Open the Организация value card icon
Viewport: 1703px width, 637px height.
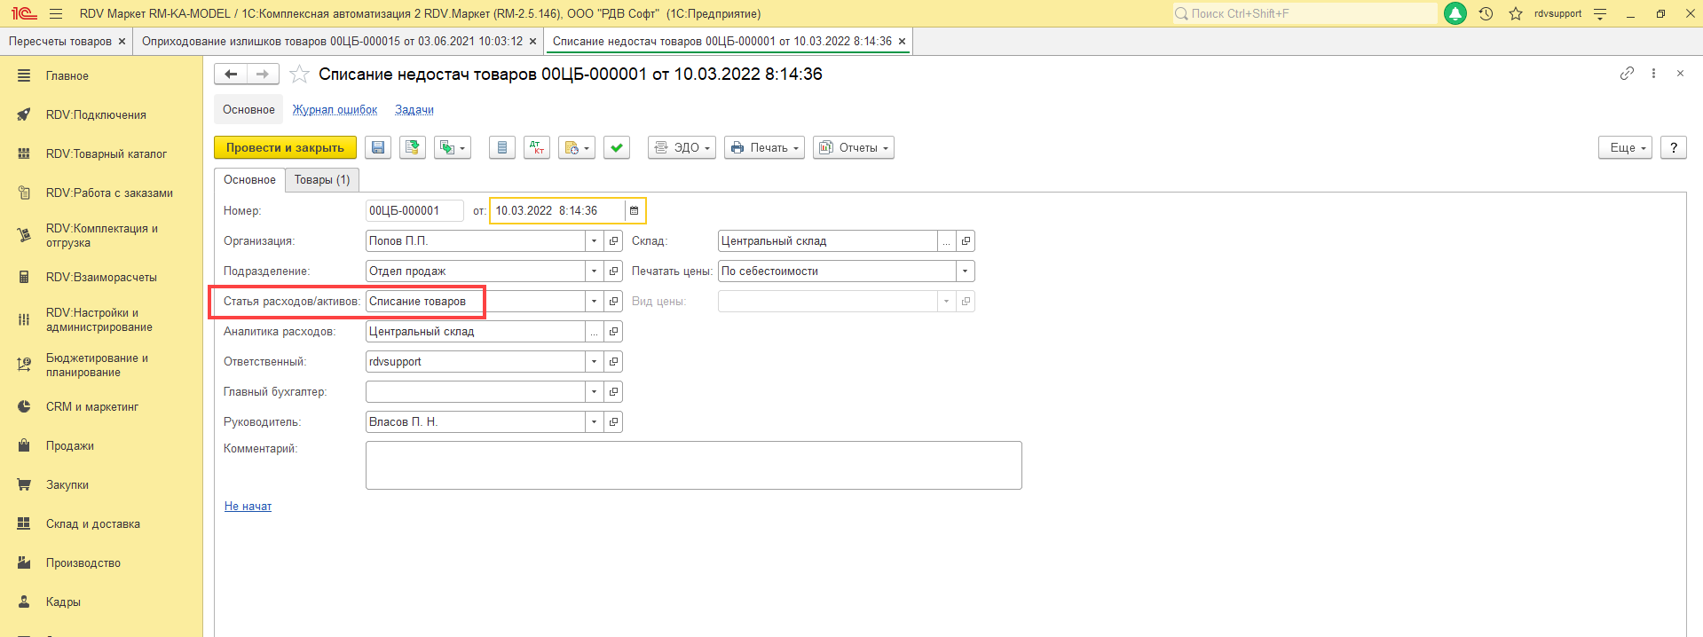click(x=613, y=241)
